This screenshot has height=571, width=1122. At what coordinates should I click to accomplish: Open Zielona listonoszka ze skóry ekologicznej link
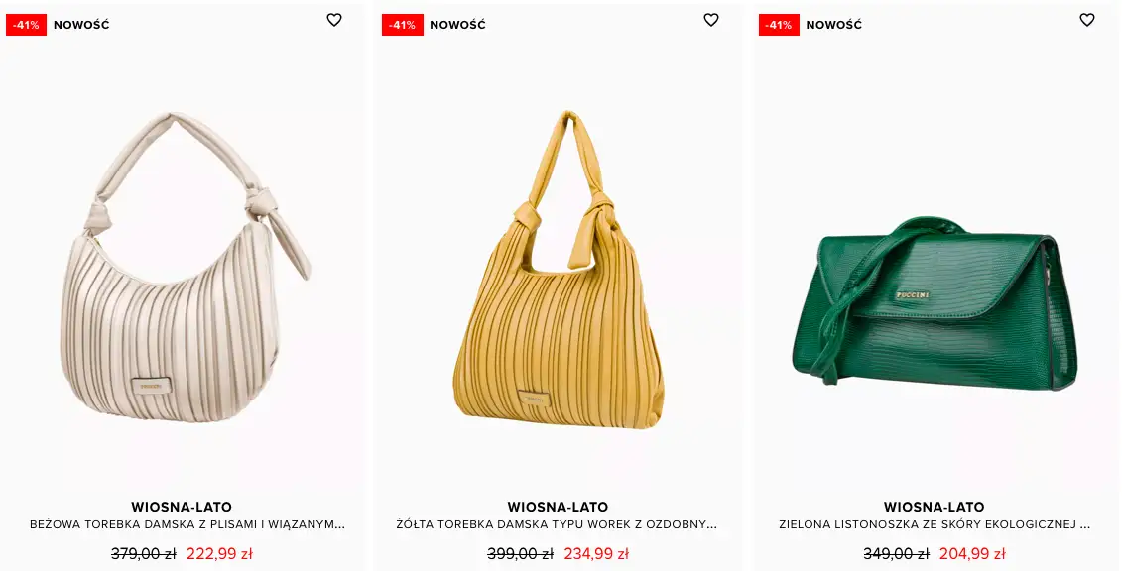(x=935, y=524)
